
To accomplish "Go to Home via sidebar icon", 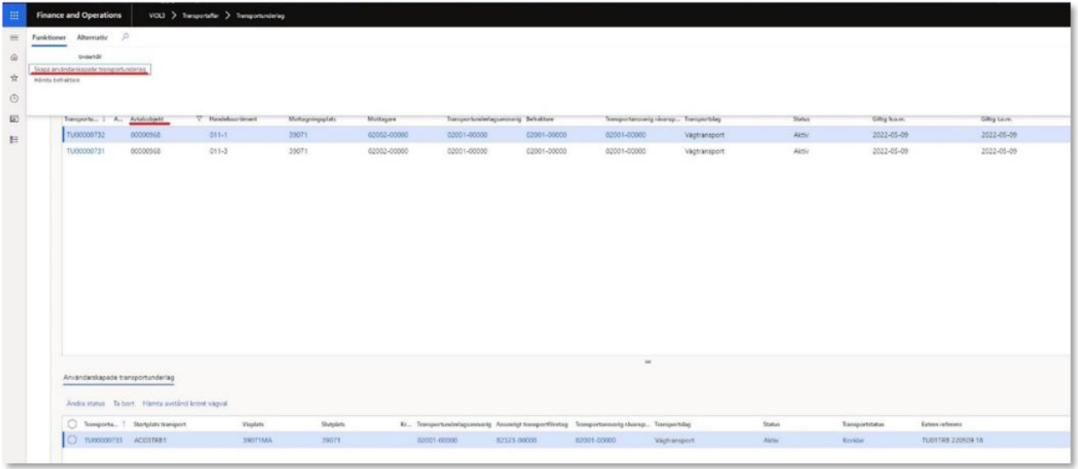I will coord(15,58).
